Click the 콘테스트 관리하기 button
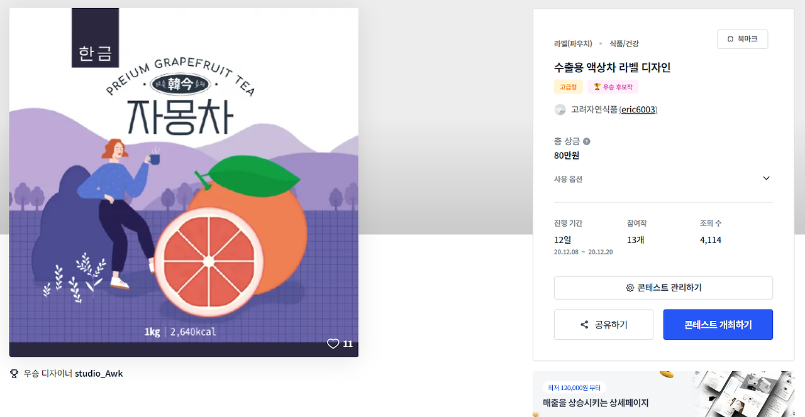The image size is (805, 417). coord(663,288)
